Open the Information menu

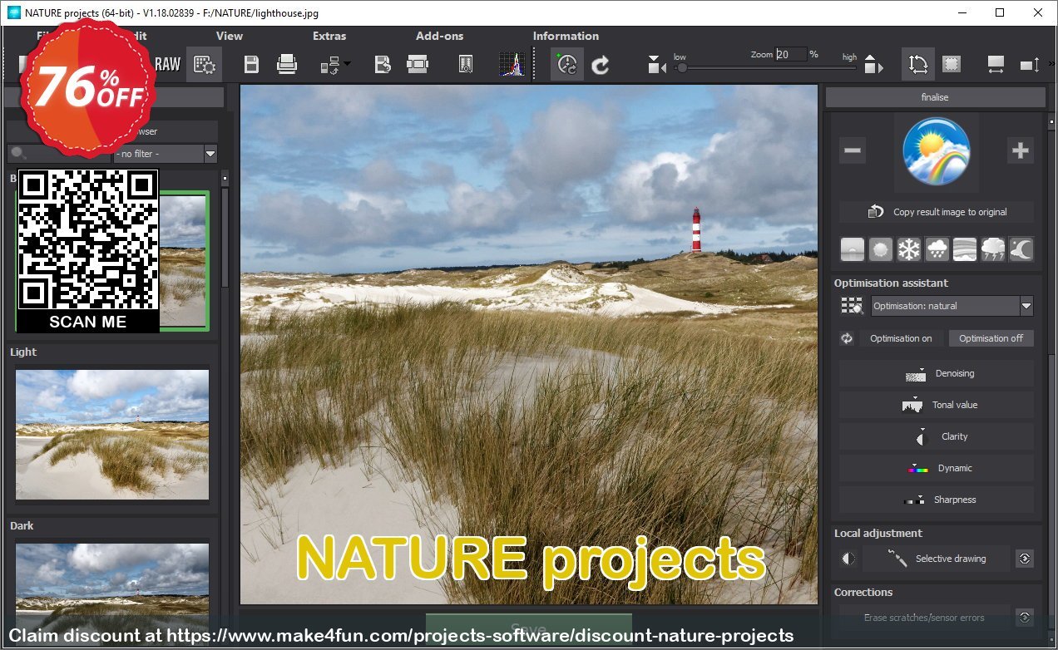click(x=566, y=36)
